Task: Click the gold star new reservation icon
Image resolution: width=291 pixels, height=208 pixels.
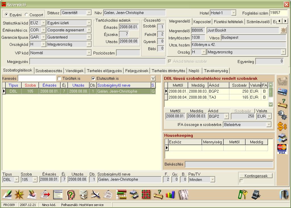Action: coord(19,195)
